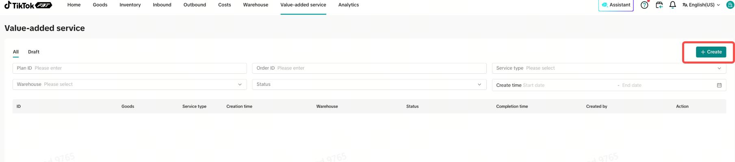Screen dimensions: 735x162
Task: Focus the Plan ID input field
Action: (x=130, y=68)
